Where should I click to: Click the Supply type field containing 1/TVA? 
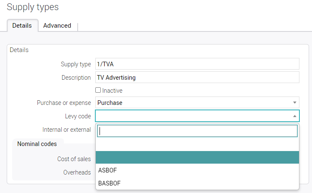coord(197,64)
